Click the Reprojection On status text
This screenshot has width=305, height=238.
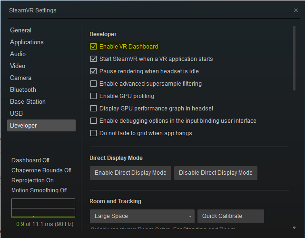(32, 180)
